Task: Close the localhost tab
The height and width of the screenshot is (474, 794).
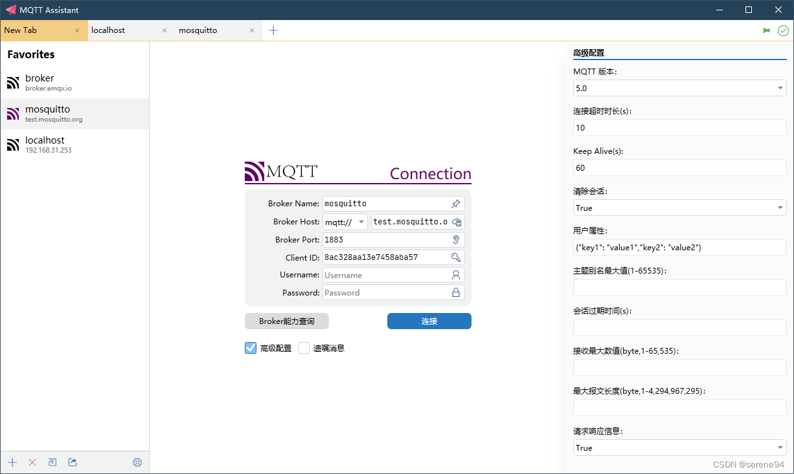Action: [164, 30]
